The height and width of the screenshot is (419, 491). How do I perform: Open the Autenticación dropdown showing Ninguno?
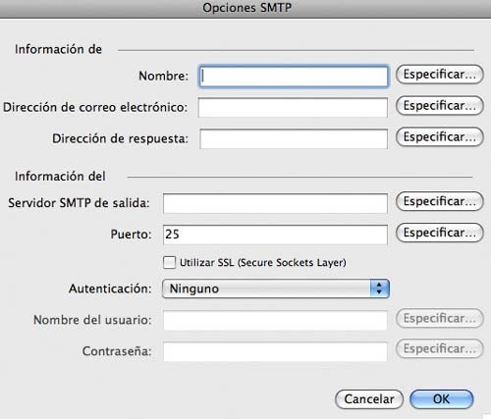276,288
